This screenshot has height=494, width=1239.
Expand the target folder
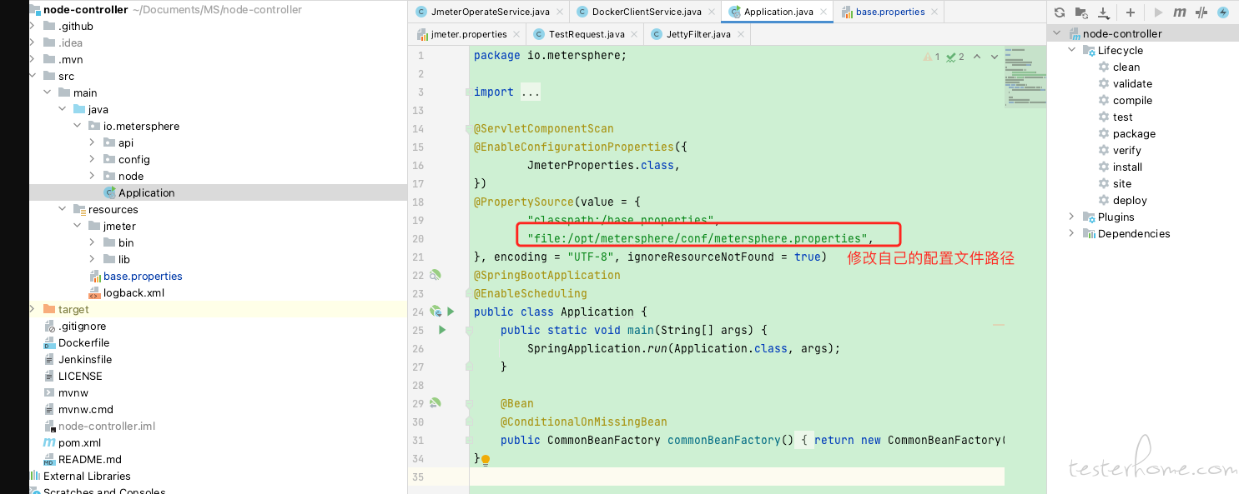[32, 309]
